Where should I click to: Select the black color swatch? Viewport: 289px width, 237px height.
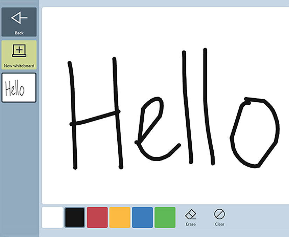point(75,217)
